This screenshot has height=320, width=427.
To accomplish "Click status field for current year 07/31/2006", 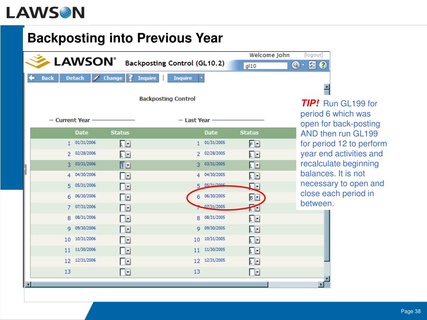I will click(123, 208).
